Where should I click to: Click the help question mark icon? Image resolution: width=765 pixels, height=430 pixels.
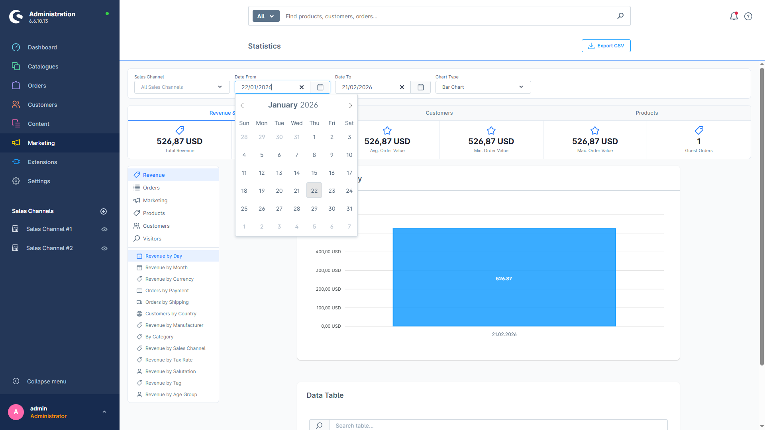748,16
